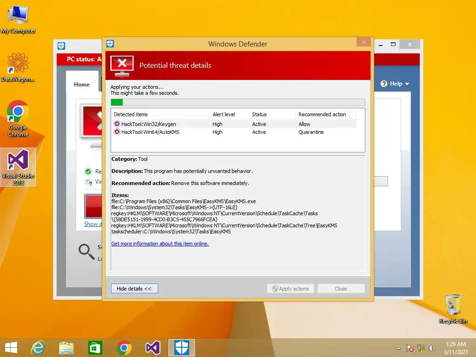Viewport: 476px width, 357px height.
Task: Select the Google Chrome desktop shortcut
Action: click(18, 119)
